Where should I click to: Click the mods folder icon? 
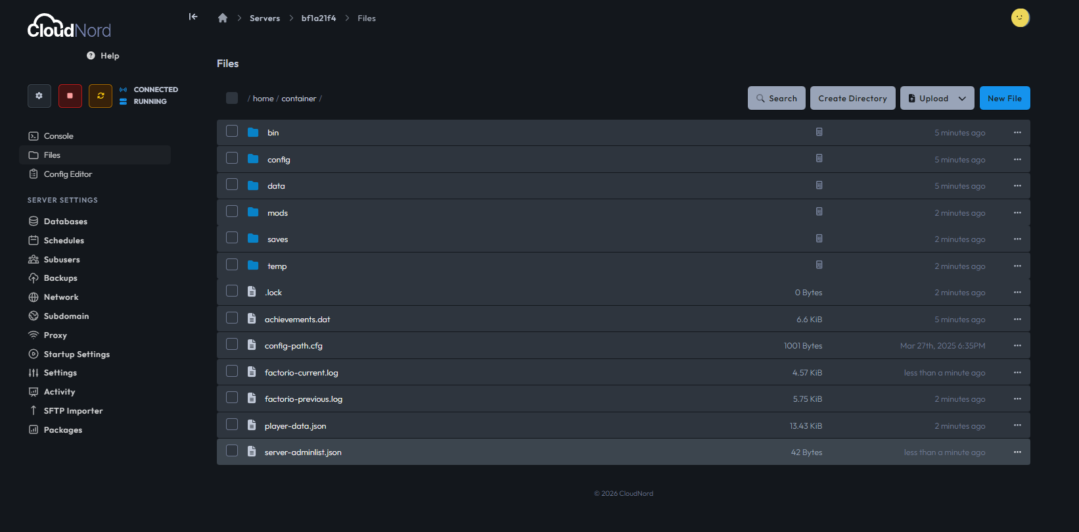(253, 212)
